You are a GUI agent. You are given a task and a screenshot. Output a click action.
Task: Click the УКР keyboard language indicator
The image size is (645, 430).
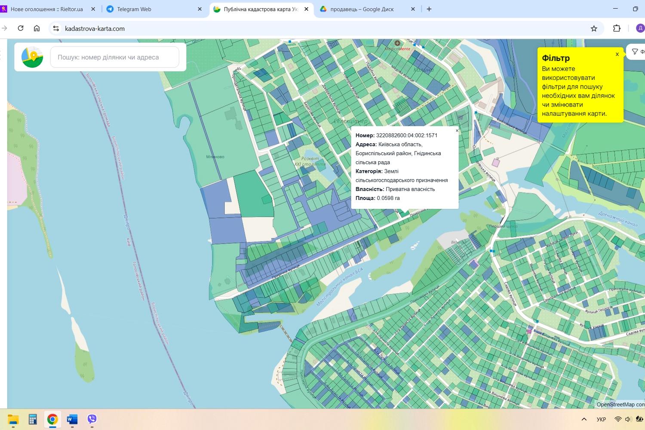(601, 419)
